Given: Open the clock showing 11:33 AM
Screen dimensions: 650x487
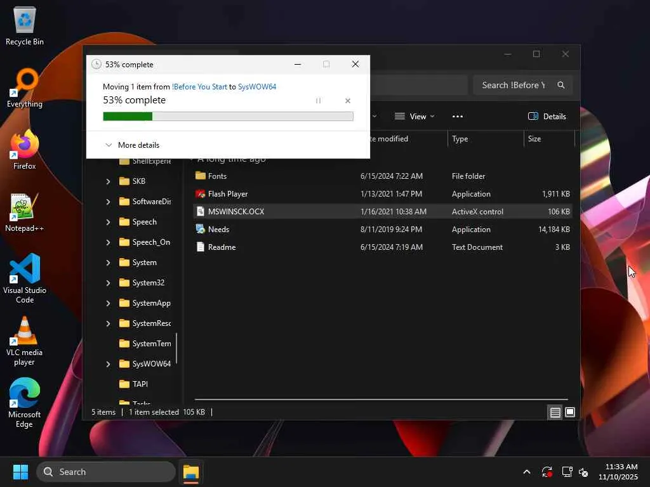Looking at the screenshot, I should pyautogui.click(x=618, y=472).
